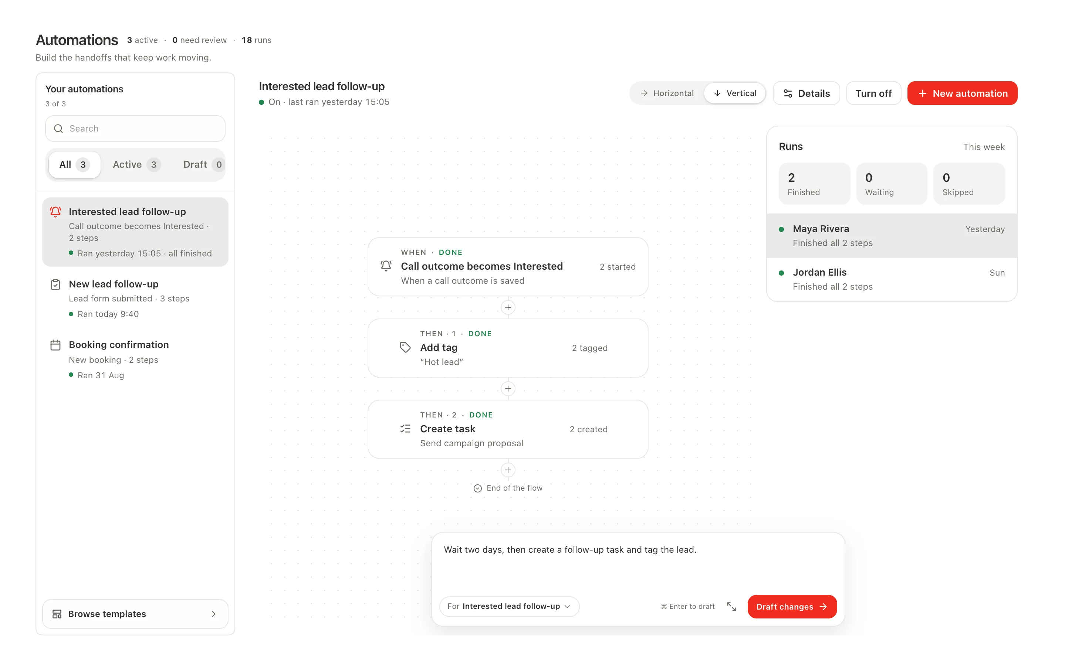Filter to Active automations

coord(136,164)
